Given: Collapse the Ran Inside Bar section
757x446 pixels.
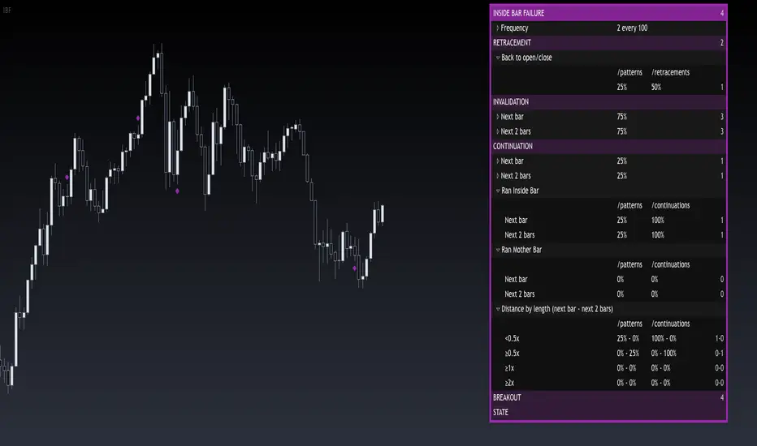Looking at the screenshot, I should pos(498,191).
